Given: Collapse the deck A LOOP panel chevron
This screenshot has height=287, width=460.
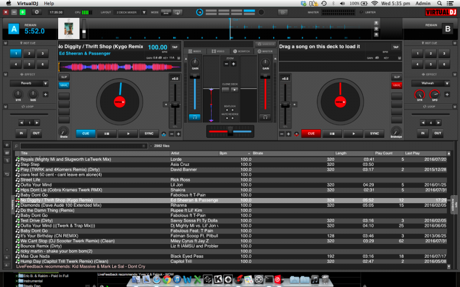Looking at the screenshot, I should pos(6,107).
